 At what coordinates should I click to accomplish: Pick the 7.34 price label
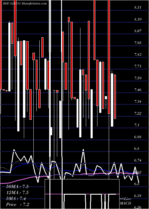click(x=138, y=102)
